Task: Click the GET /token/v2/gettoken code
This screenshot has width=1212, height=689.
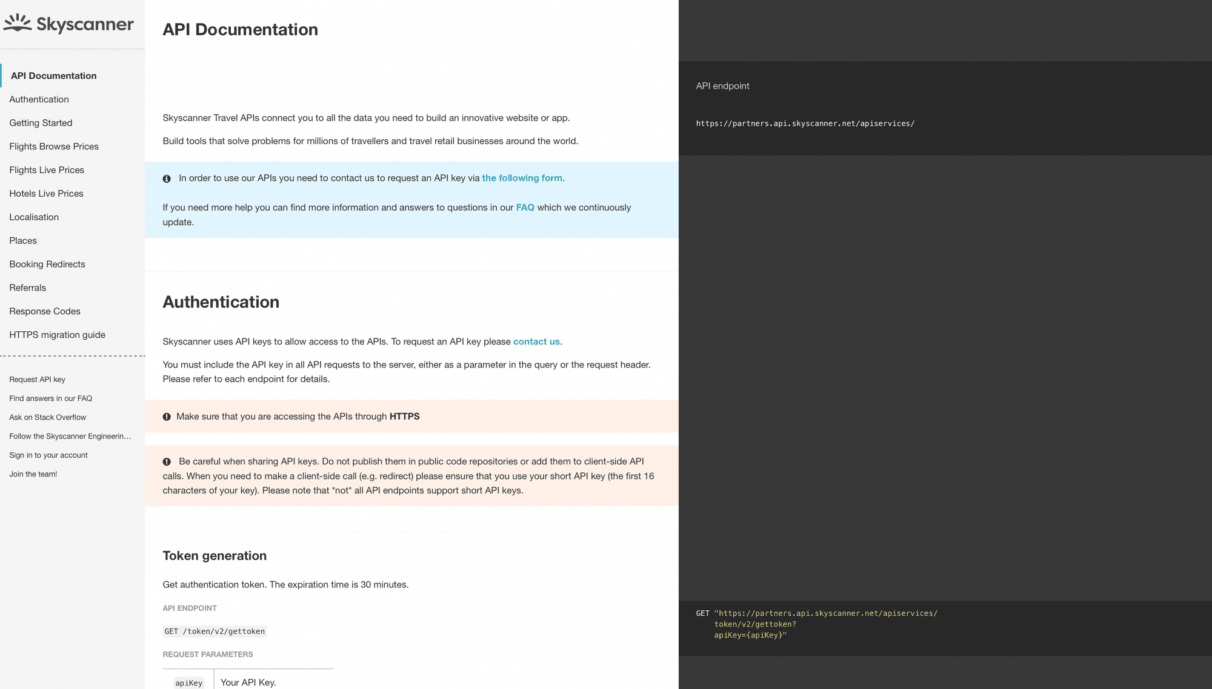Action: coord(215,631)
